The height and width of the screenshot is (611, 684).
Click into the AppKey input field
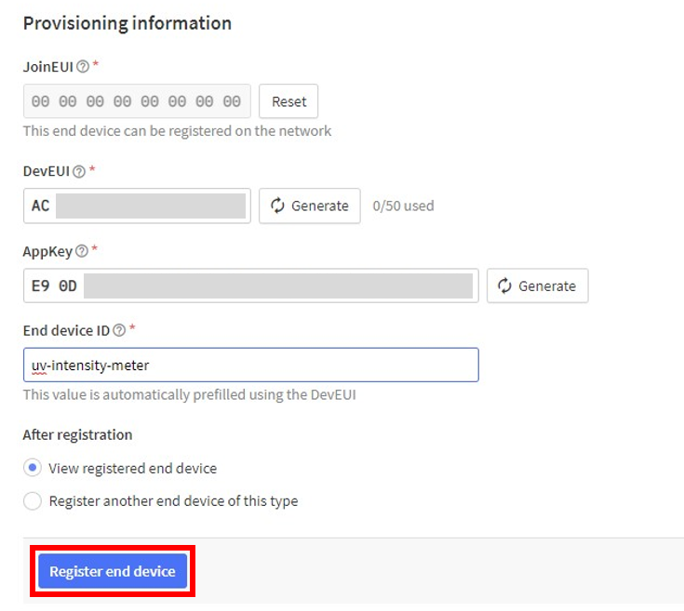251,286
